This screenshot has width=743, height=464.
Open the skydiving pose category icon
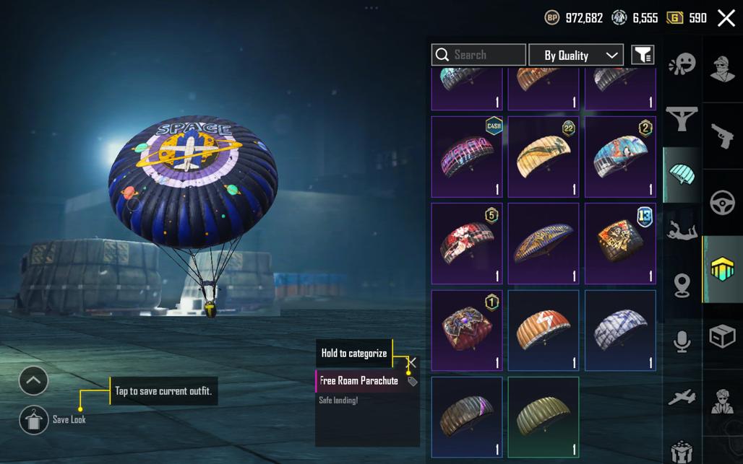click(682, 230)
